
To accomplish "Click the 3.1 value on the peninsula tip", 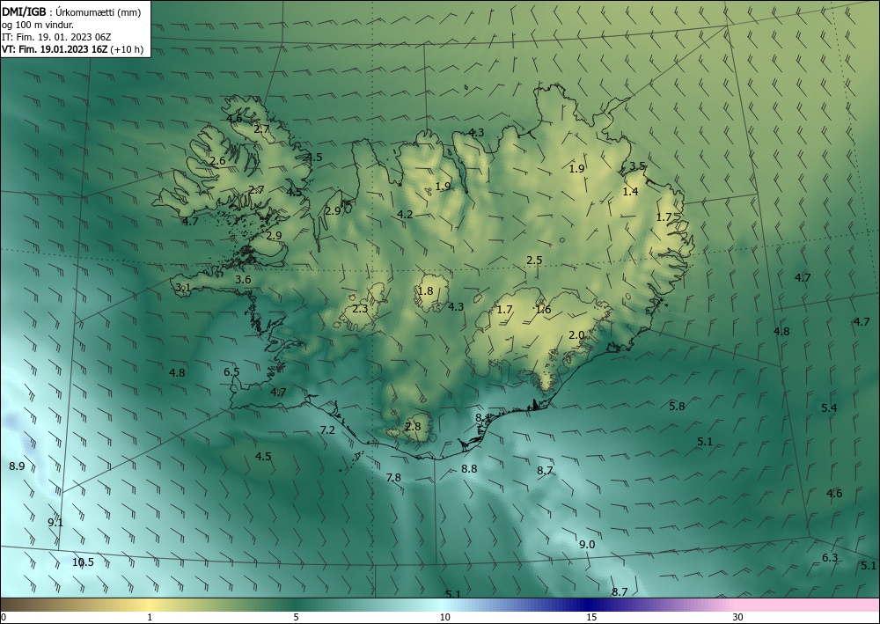I will (x=184, y=287).
